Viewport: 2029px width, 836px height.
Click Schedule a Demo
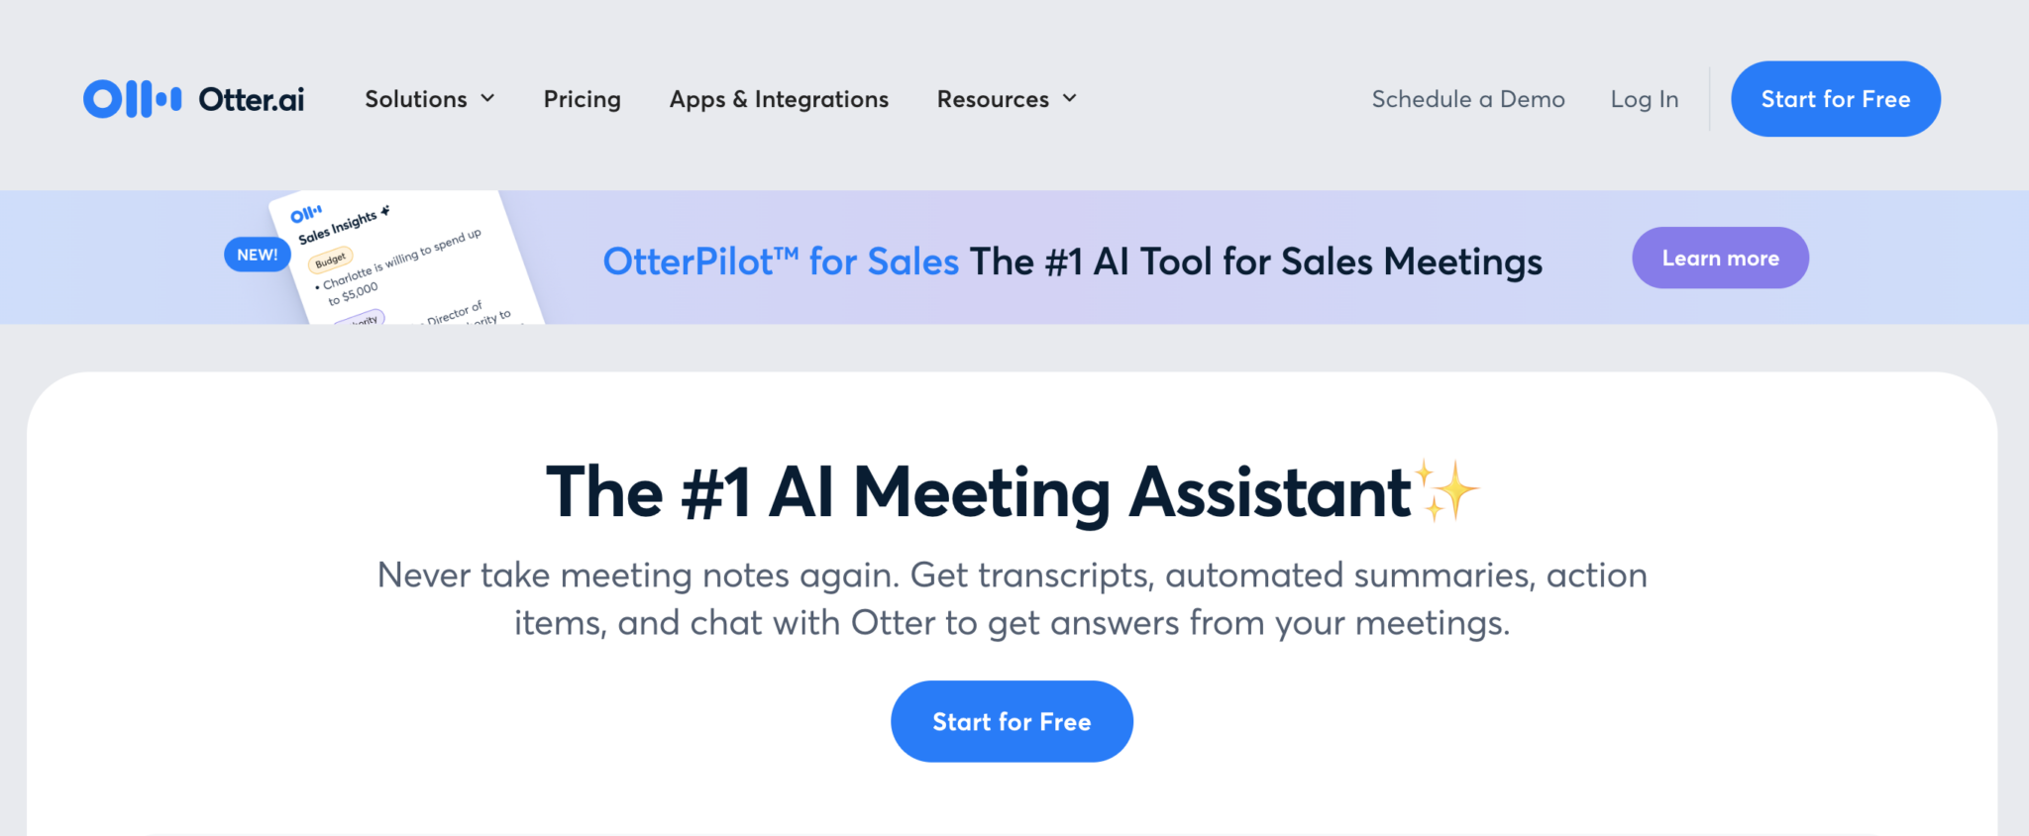tap(1468, 98)
